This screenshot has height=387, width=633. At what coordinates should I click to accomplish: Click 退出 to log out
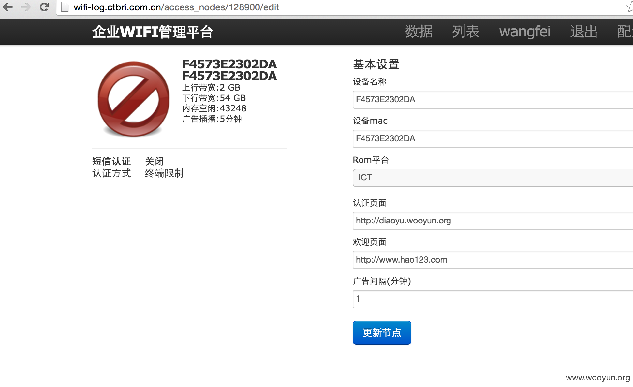click(584, 32)
